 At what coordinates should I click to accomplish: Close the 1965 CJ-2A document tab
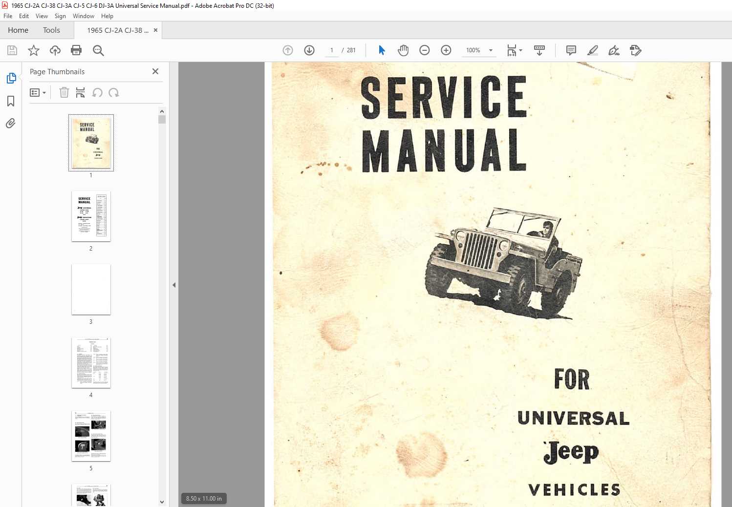155,30
